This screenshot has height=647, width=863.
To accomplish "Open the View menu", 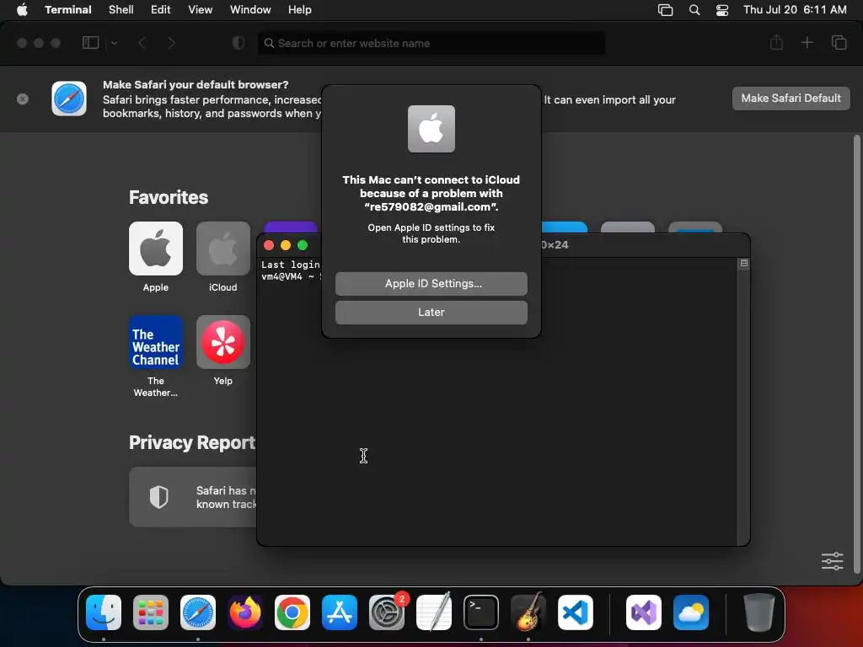I will click(x=200, y=9).
